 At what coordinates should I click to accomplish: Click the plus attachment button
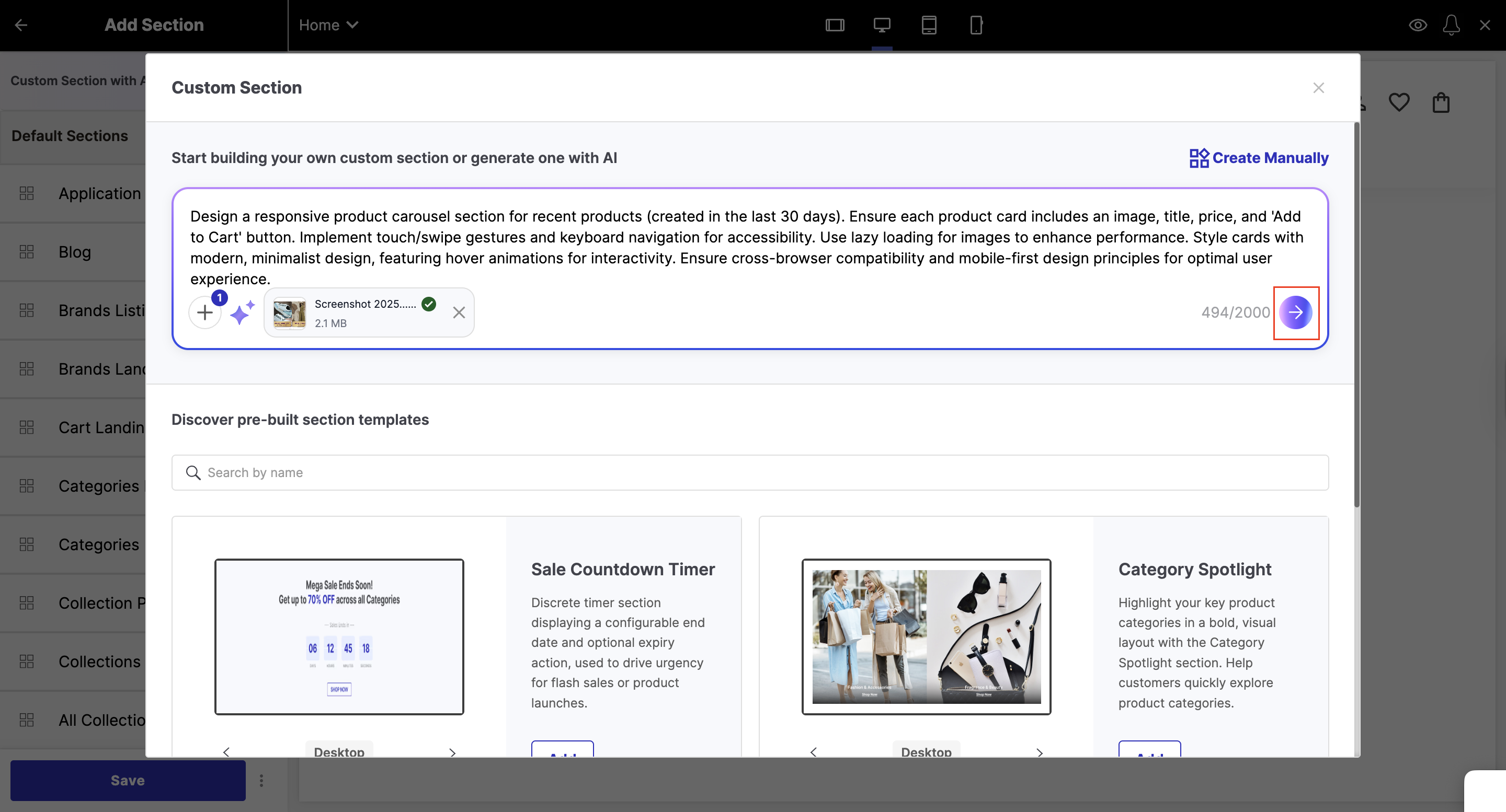(204, 313)
